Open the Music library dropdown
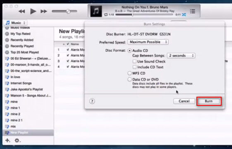Viewport: 232px width, 149px height. (16, 23)
